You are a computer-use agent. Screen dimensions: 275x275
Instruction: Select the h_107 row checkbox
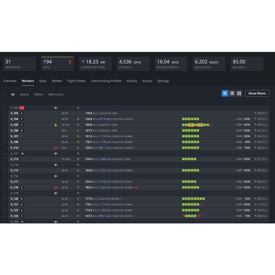point(5,136)
